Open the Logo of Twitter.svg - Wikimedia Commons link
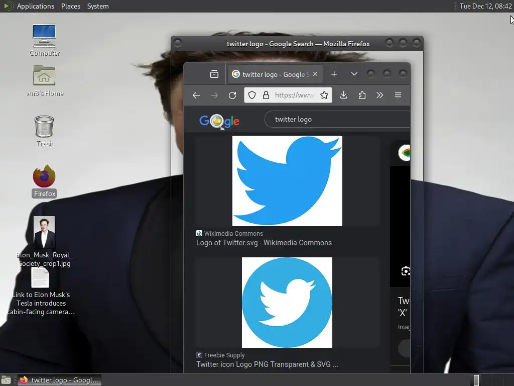 pyautogui.click(x=264, y=243)
